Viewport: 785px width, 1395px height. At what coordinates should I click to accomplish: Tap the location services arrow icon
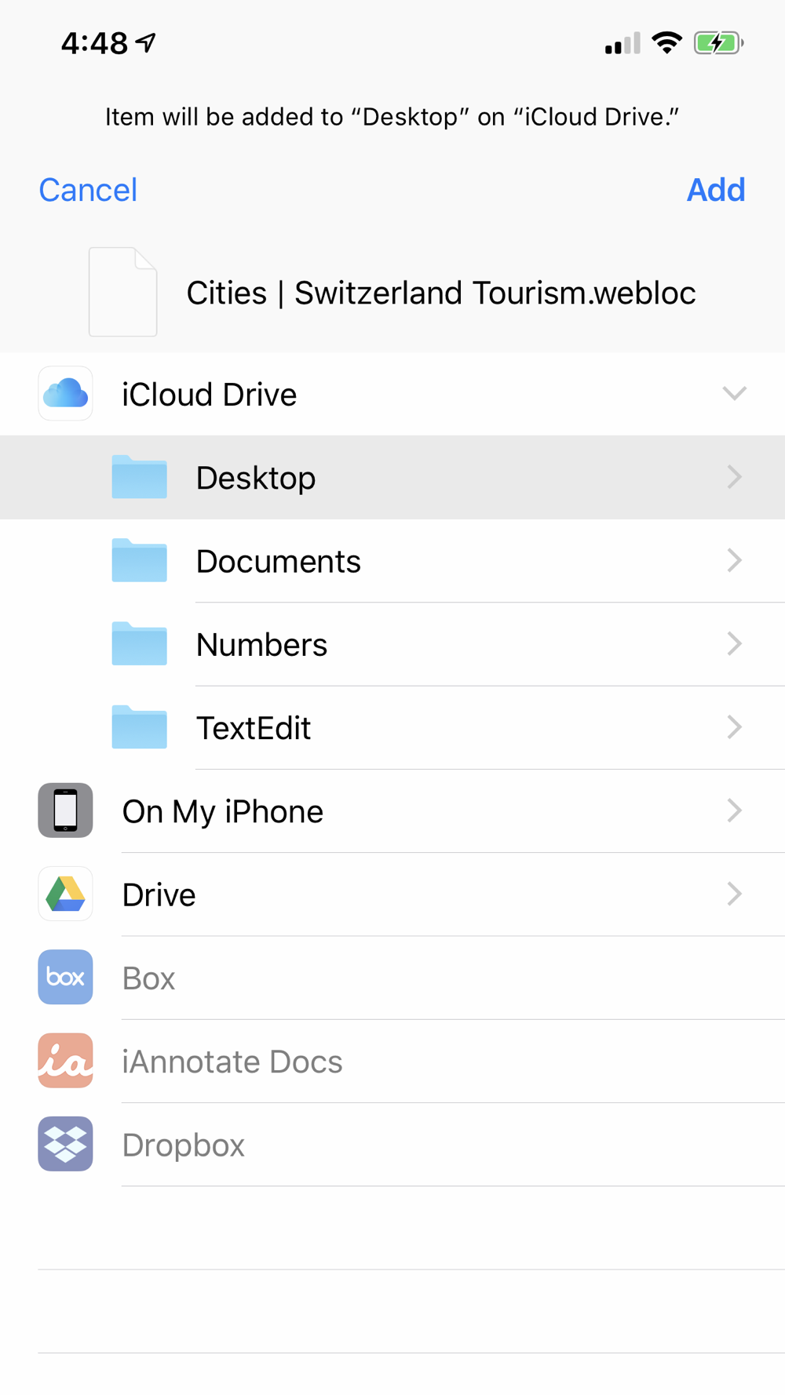(146, 42)
